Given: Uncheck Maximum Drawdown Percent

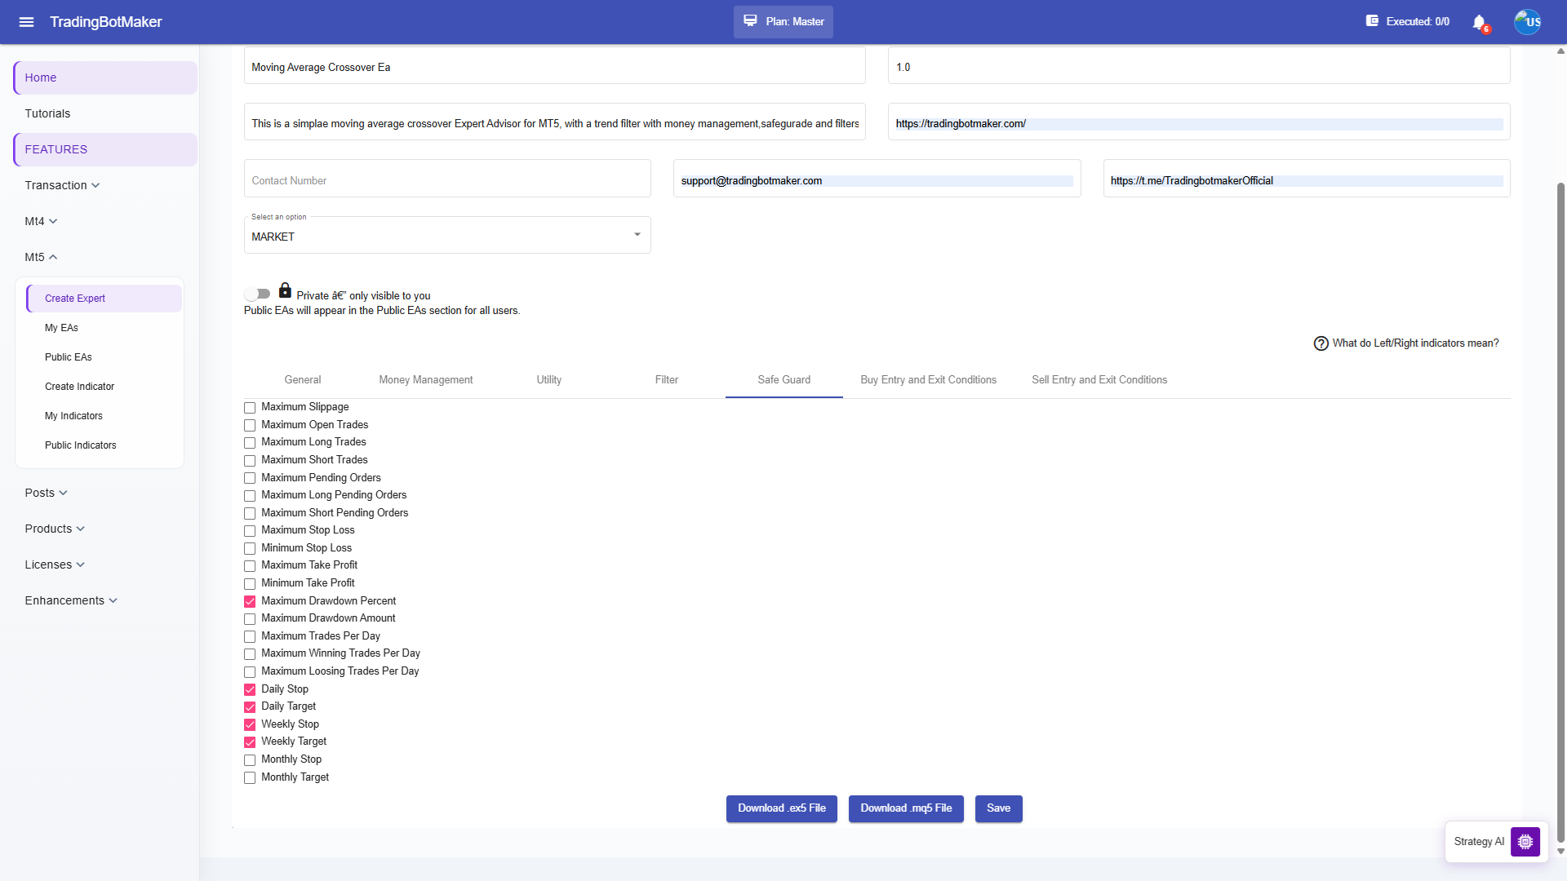Looking at the screenshot, I should [x=250, y=602].
